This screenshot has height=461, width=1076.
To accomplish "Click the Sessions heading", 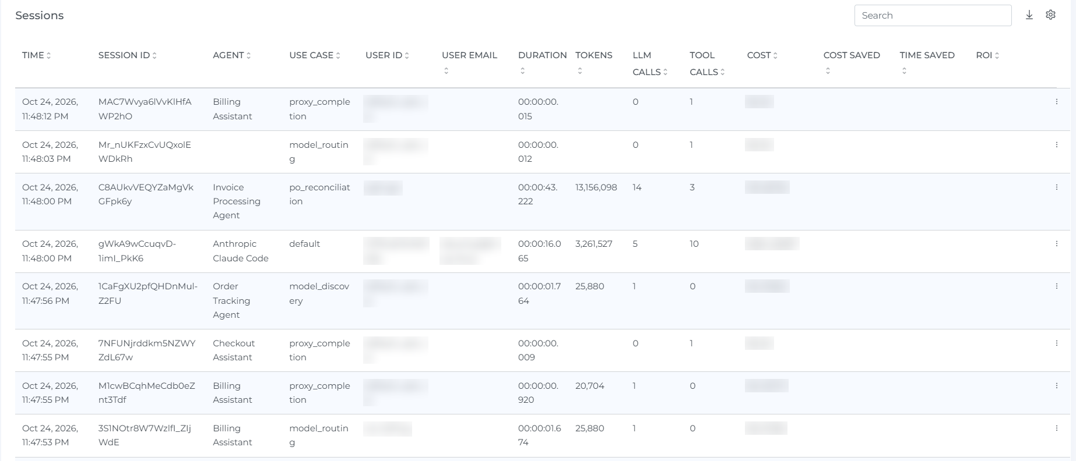I will pyautogui.click(x=40, y=16).
